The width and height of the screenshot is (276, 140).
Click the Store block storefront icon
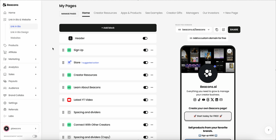pyautogui.click(x=69, y=63)
